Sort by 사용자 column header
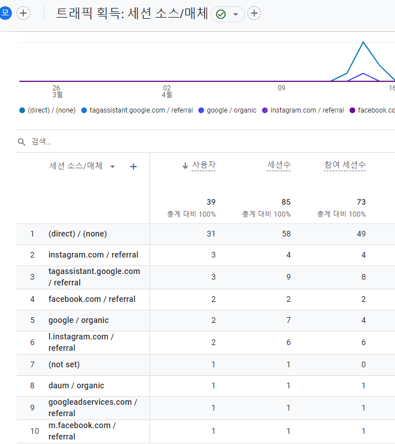 204,165
